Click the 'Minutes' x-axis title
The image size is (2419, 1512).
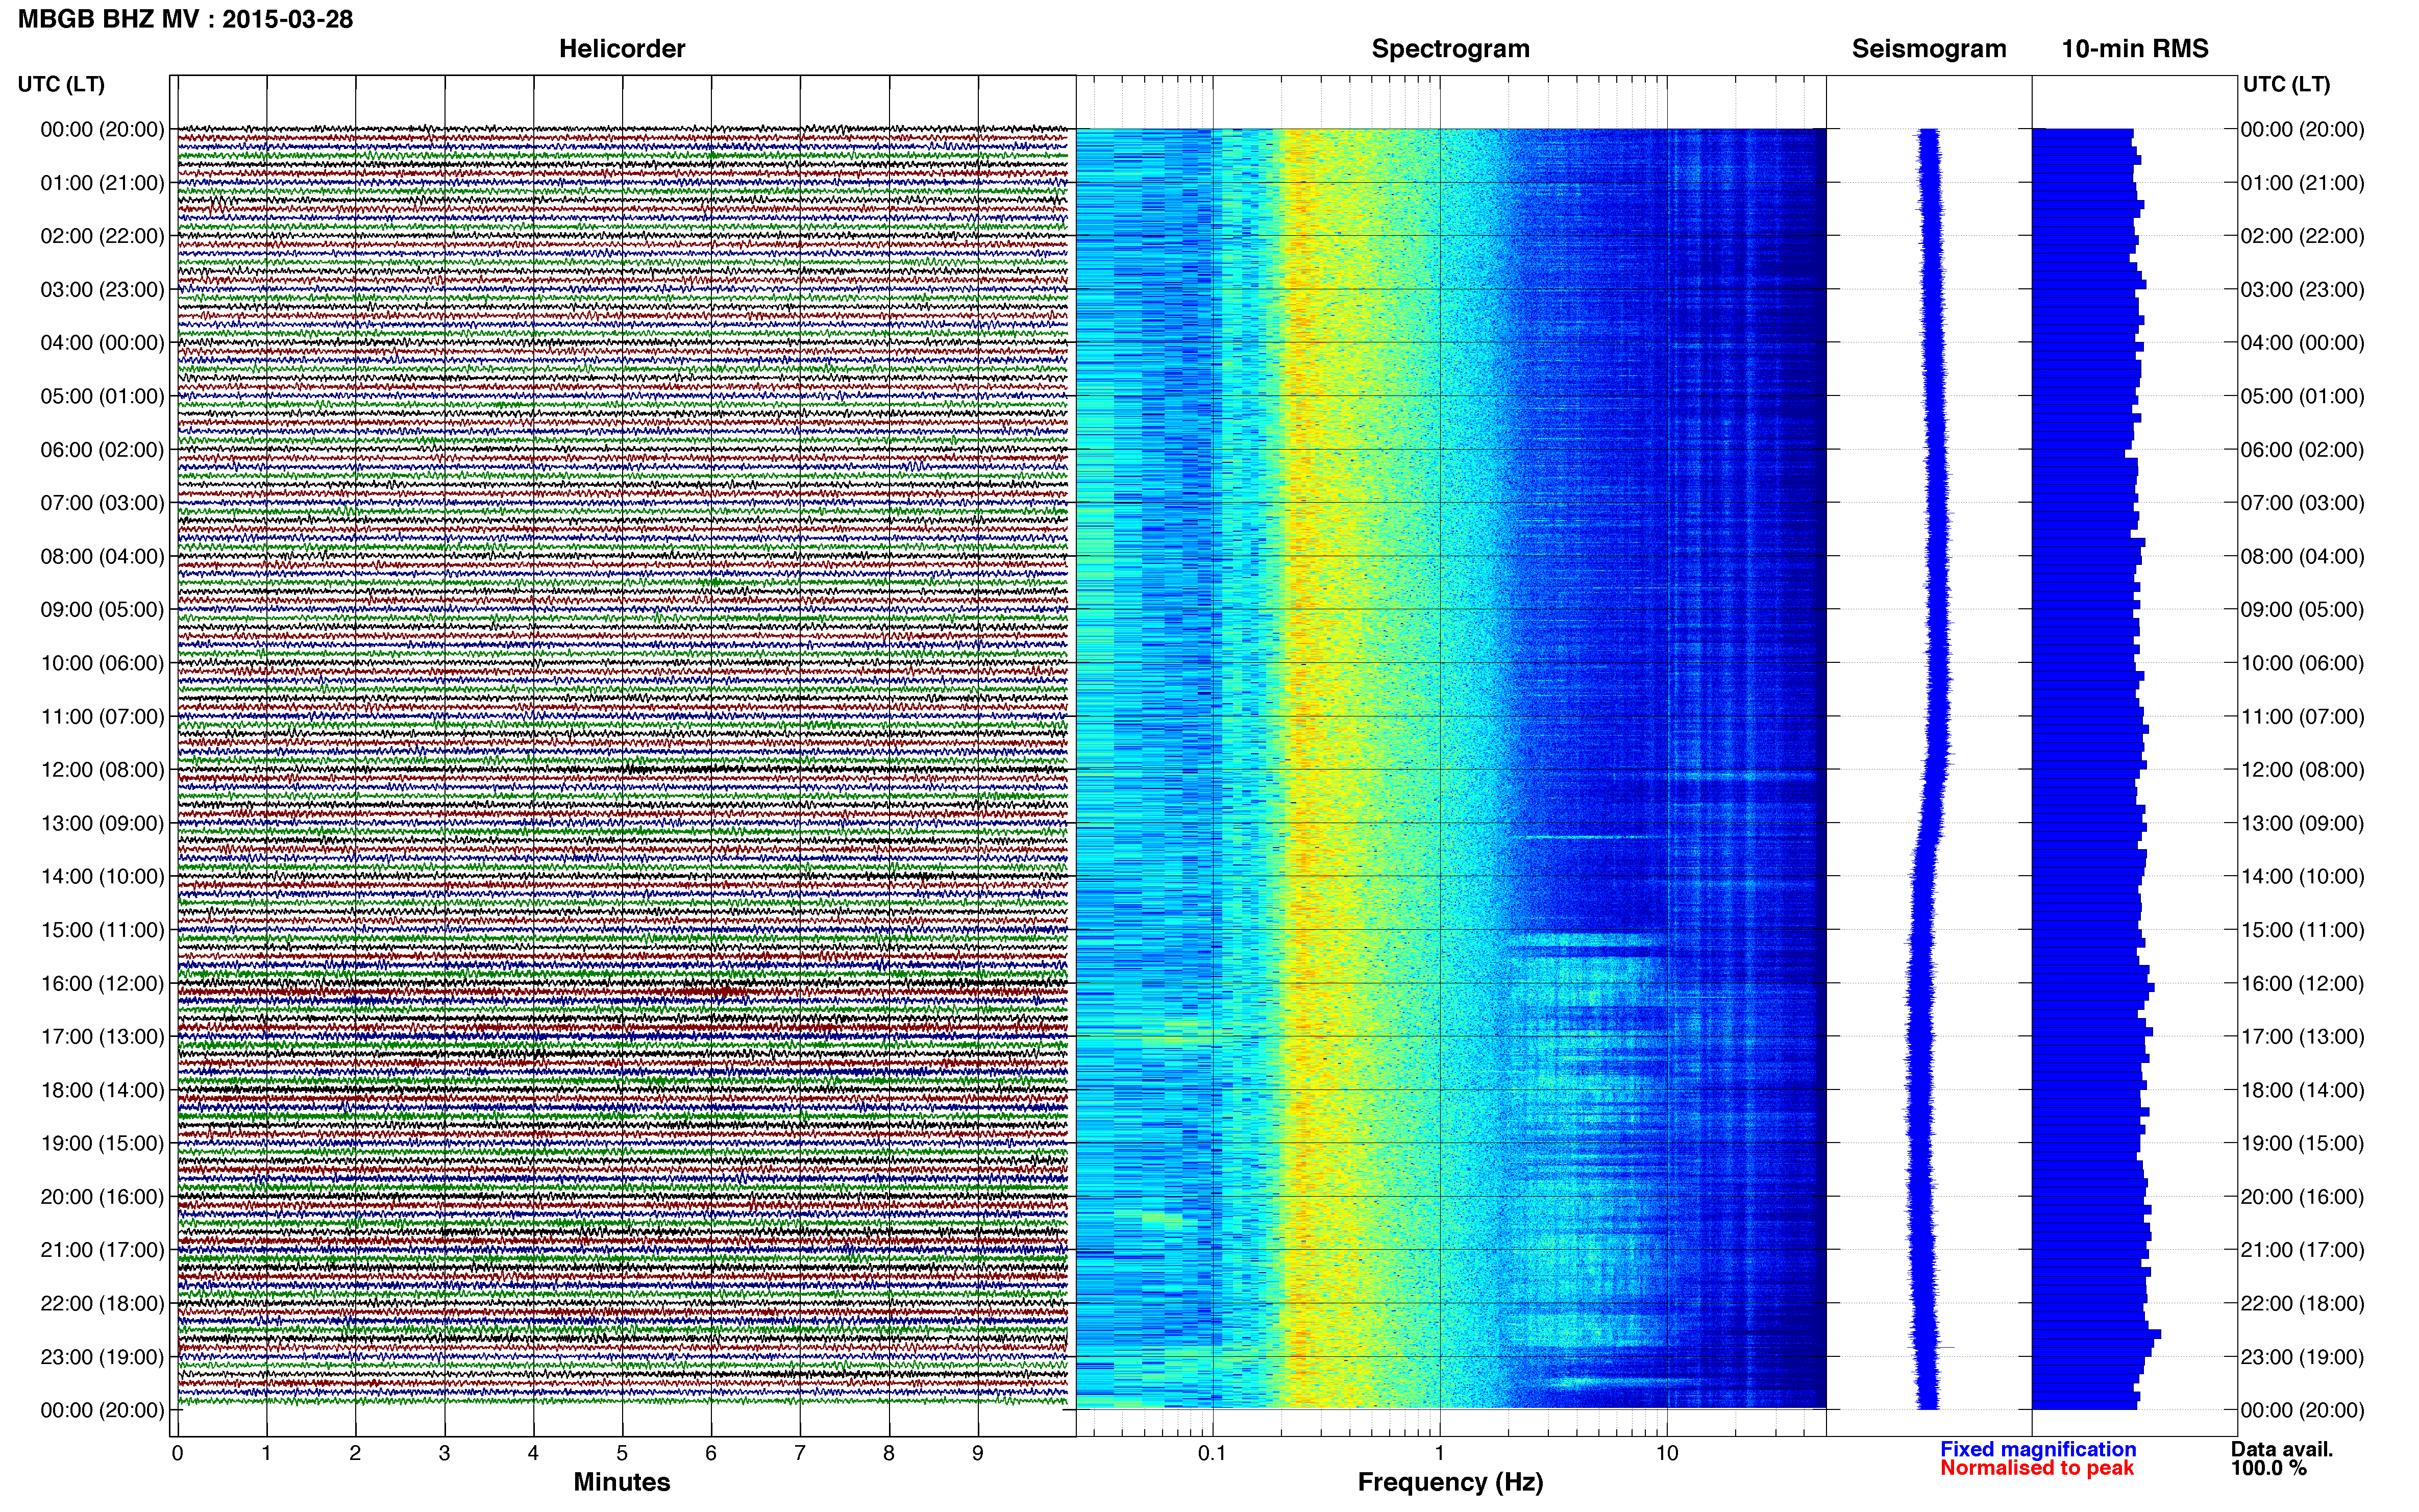[621, 1482]
